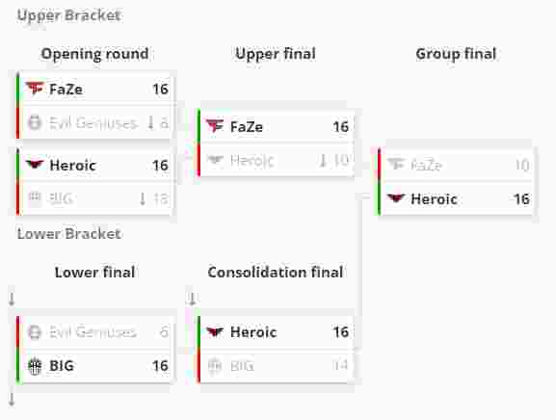
Task: Click BIG logo in Opening round match
Action: [35, 197]
